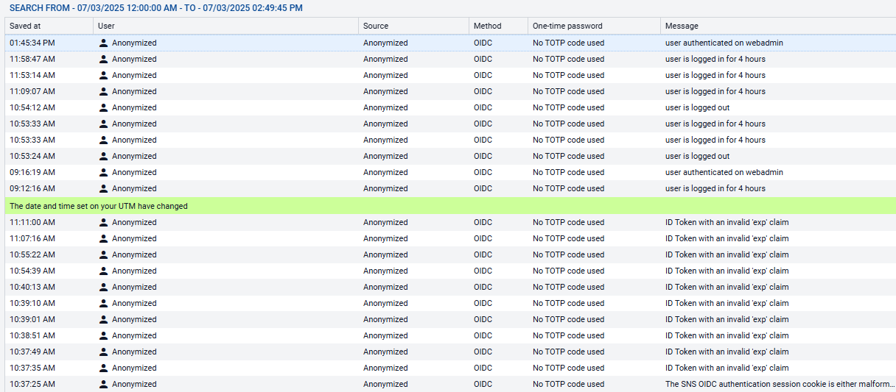Click the Message column header
The height and width of the screenshot is (392, 896).
click(682, 26)
